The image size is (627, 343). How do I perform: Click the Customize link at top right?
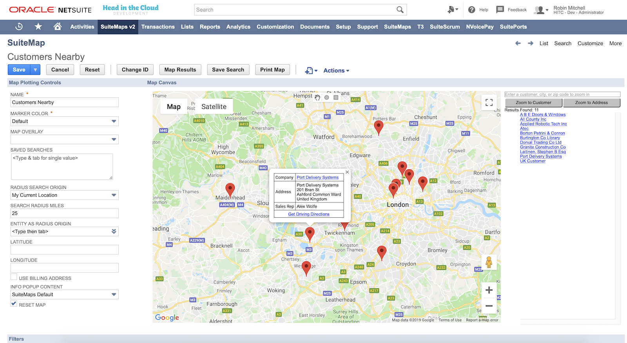click(590, 43)
